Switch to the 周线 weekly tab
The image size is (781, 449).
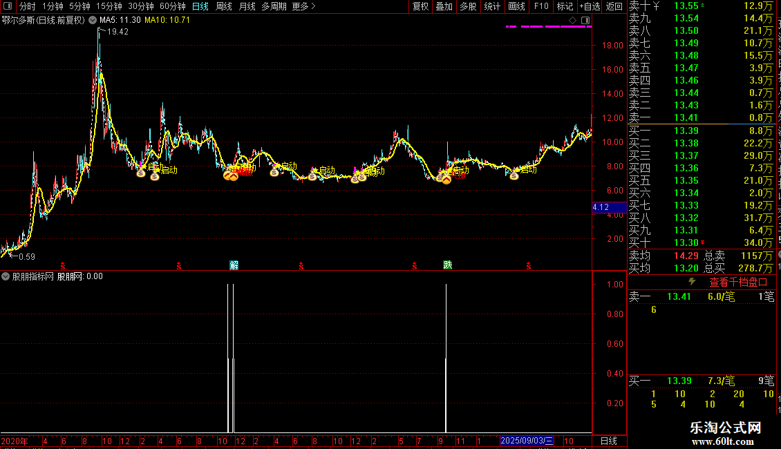[224, 6]
